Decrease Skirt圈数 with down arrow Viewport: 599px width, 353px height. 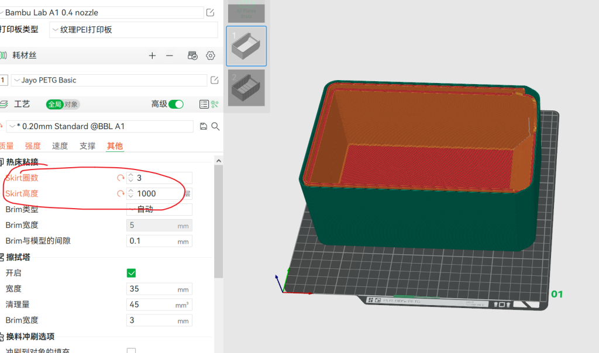[x=130, y=181]
